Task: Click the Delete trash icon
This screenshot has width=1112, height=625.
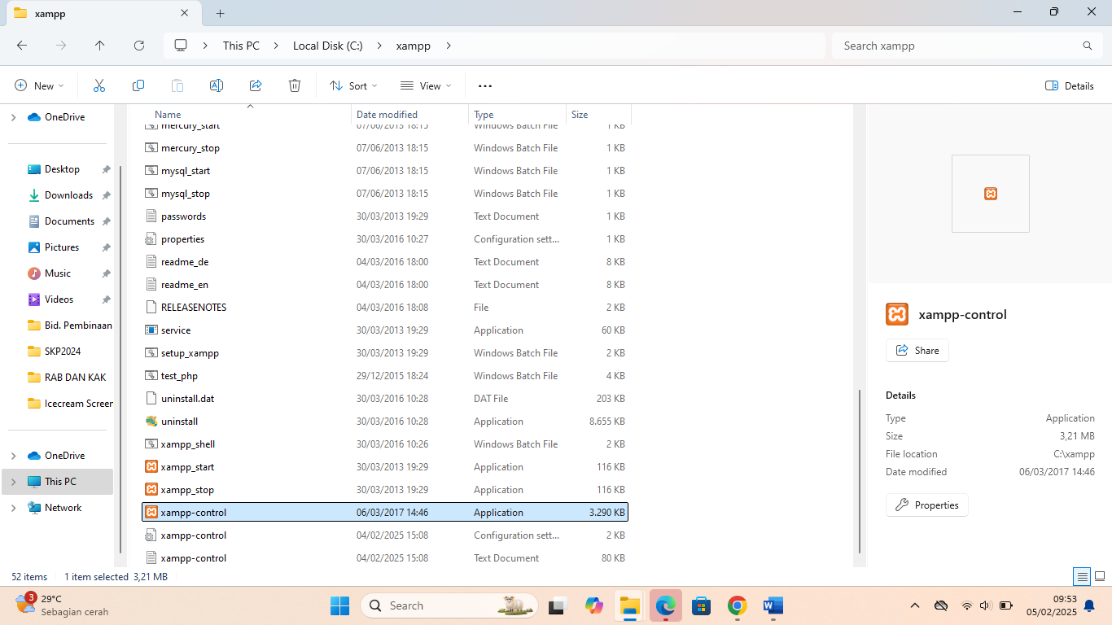Action: click(x=295, y=85)
